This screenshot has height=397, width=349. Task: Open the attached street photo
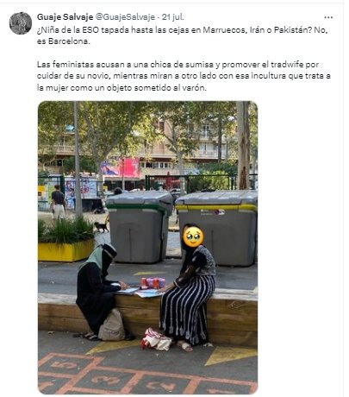point(147,248)
